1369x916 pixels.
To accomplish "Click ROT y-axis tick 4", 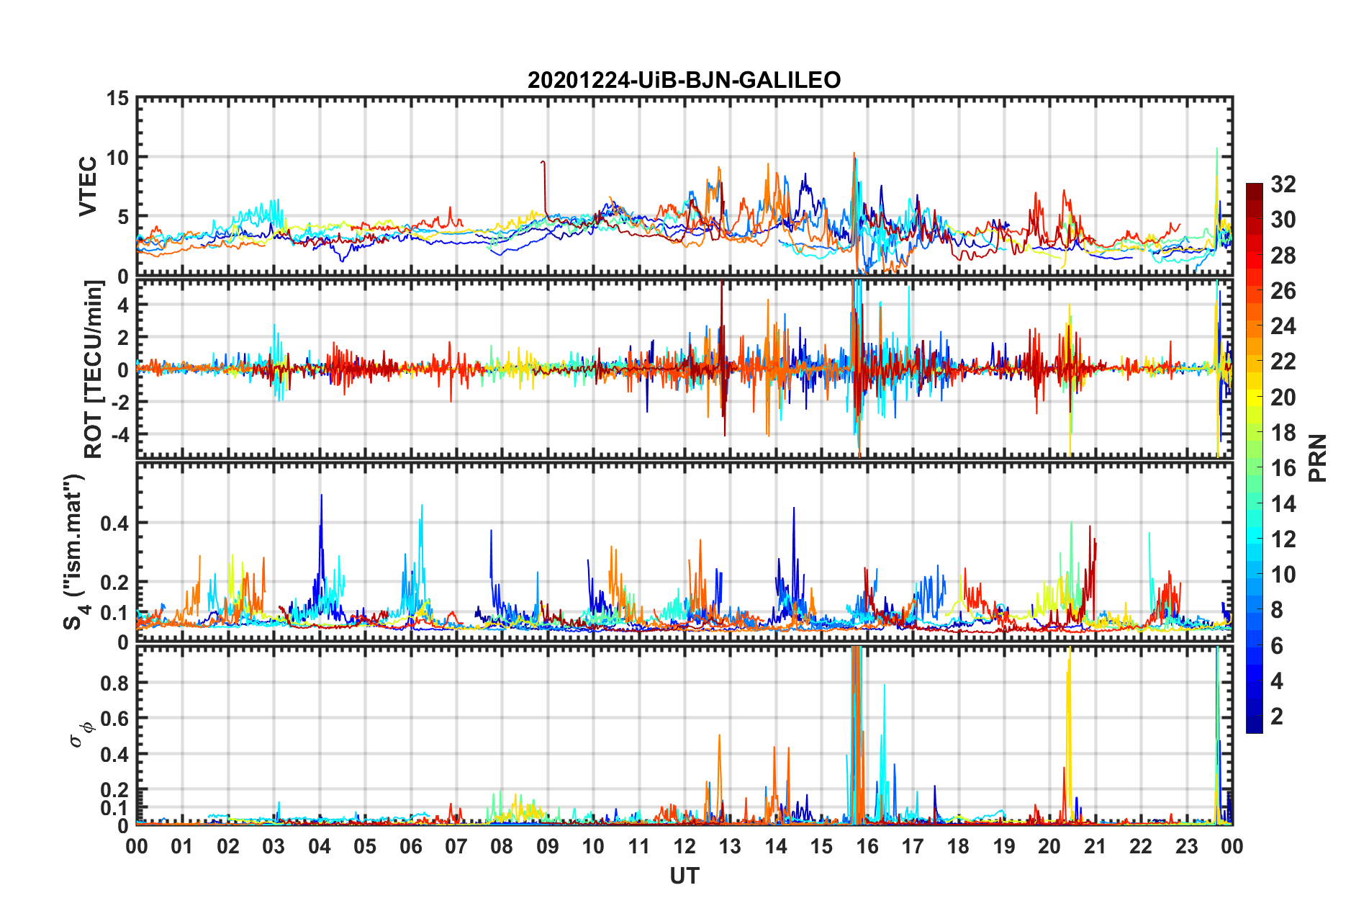I will 123,305.
